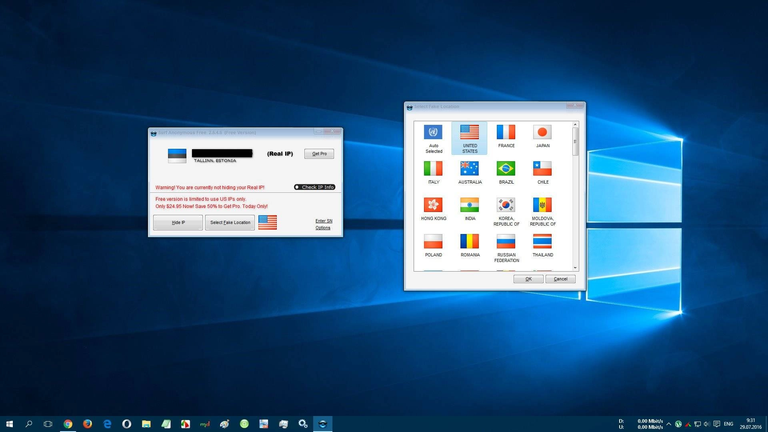Select the Japan flag
The height and width of the screenshot is (432, 768).
tap(542, 132)
